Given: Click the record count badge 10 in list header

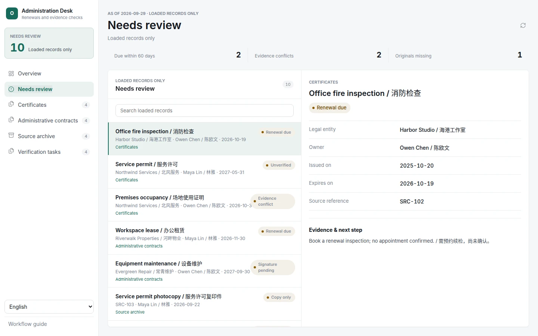Looking at the screenshot, I should pyautogui.click(x=288, y=84).
